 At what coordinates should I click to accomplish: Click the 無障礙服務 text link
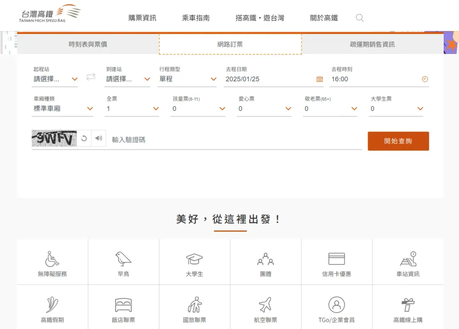click(52, 274)
